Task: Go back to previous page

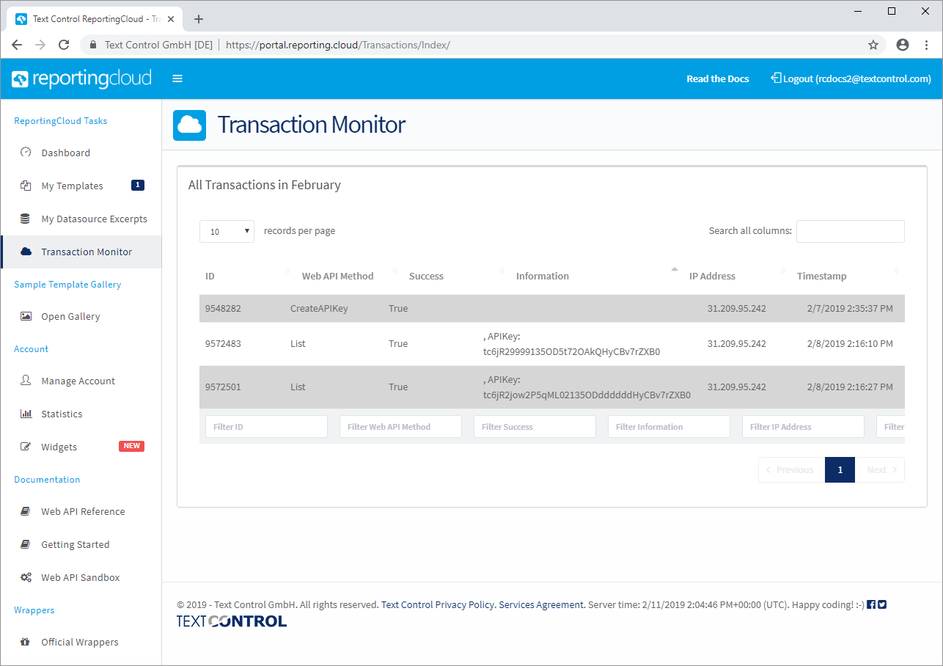Action: click(x=17, y=45)
